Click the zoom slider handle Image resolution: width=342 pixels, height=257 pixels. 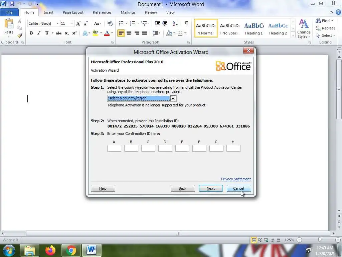click(320, 240)
